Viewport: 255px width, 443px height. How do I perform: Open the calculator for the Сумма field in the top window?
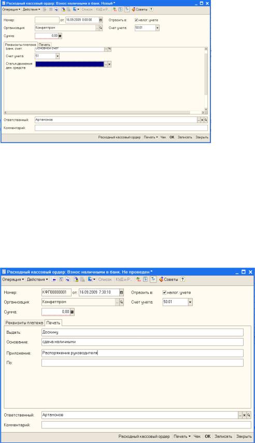[x=60, y=36]
